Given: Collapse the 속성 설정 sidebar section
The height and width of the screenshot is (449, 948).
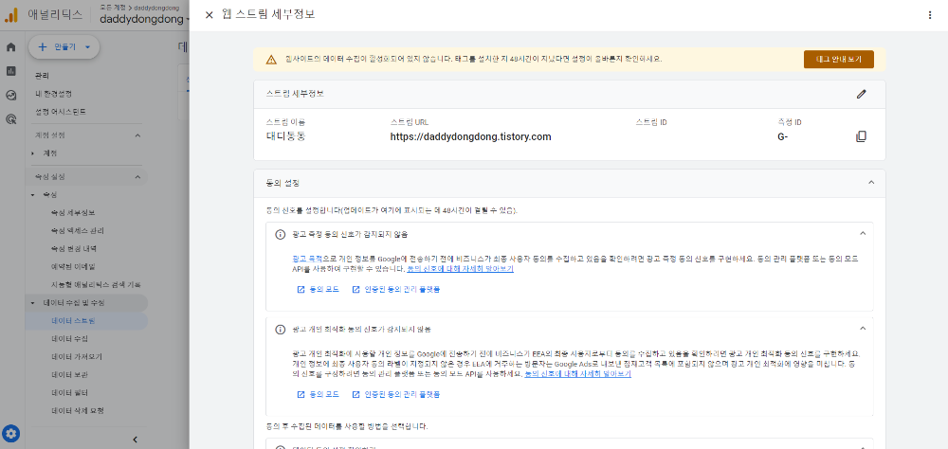Looking at the screenshot, I should click(137, 177).
